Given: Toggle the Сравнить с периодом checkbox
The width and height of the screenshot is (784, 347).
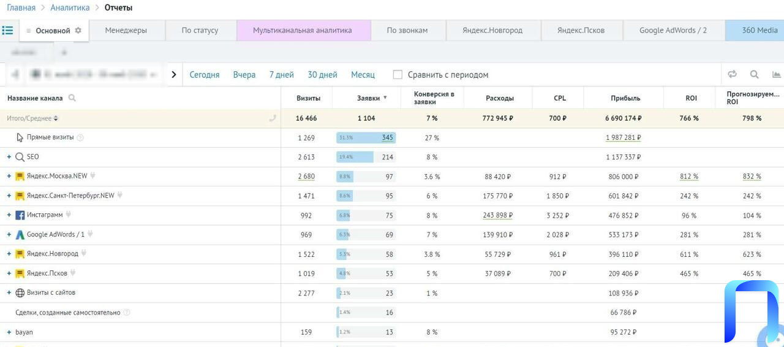Looking at the screenshot, I should pyautogui.click(x=398, y=74).
